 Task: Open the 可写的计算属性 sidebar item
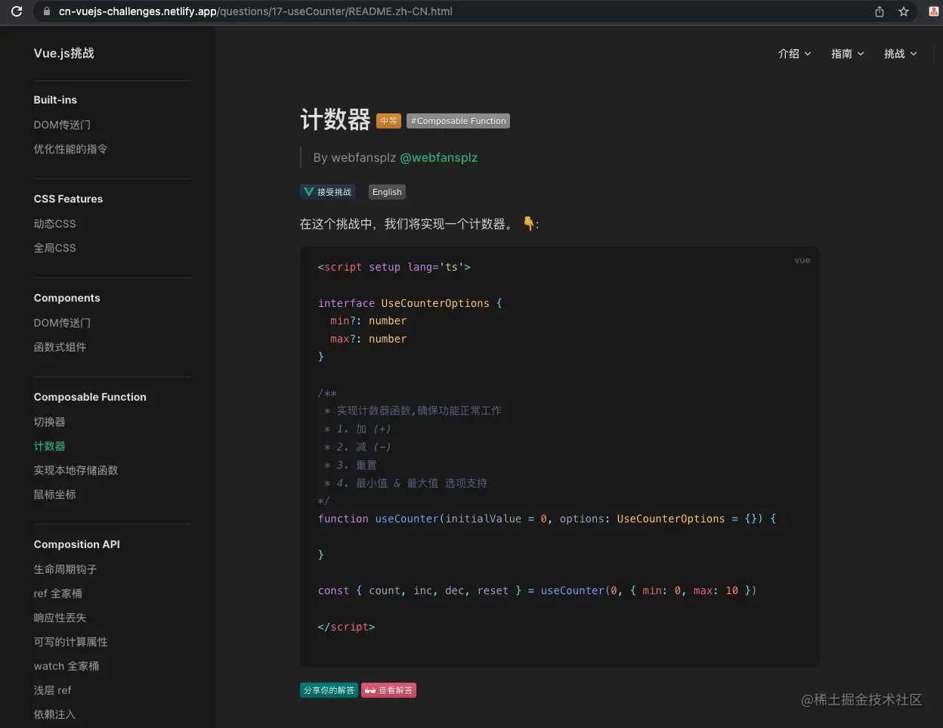pyautogui.click(x=70, y=642)
